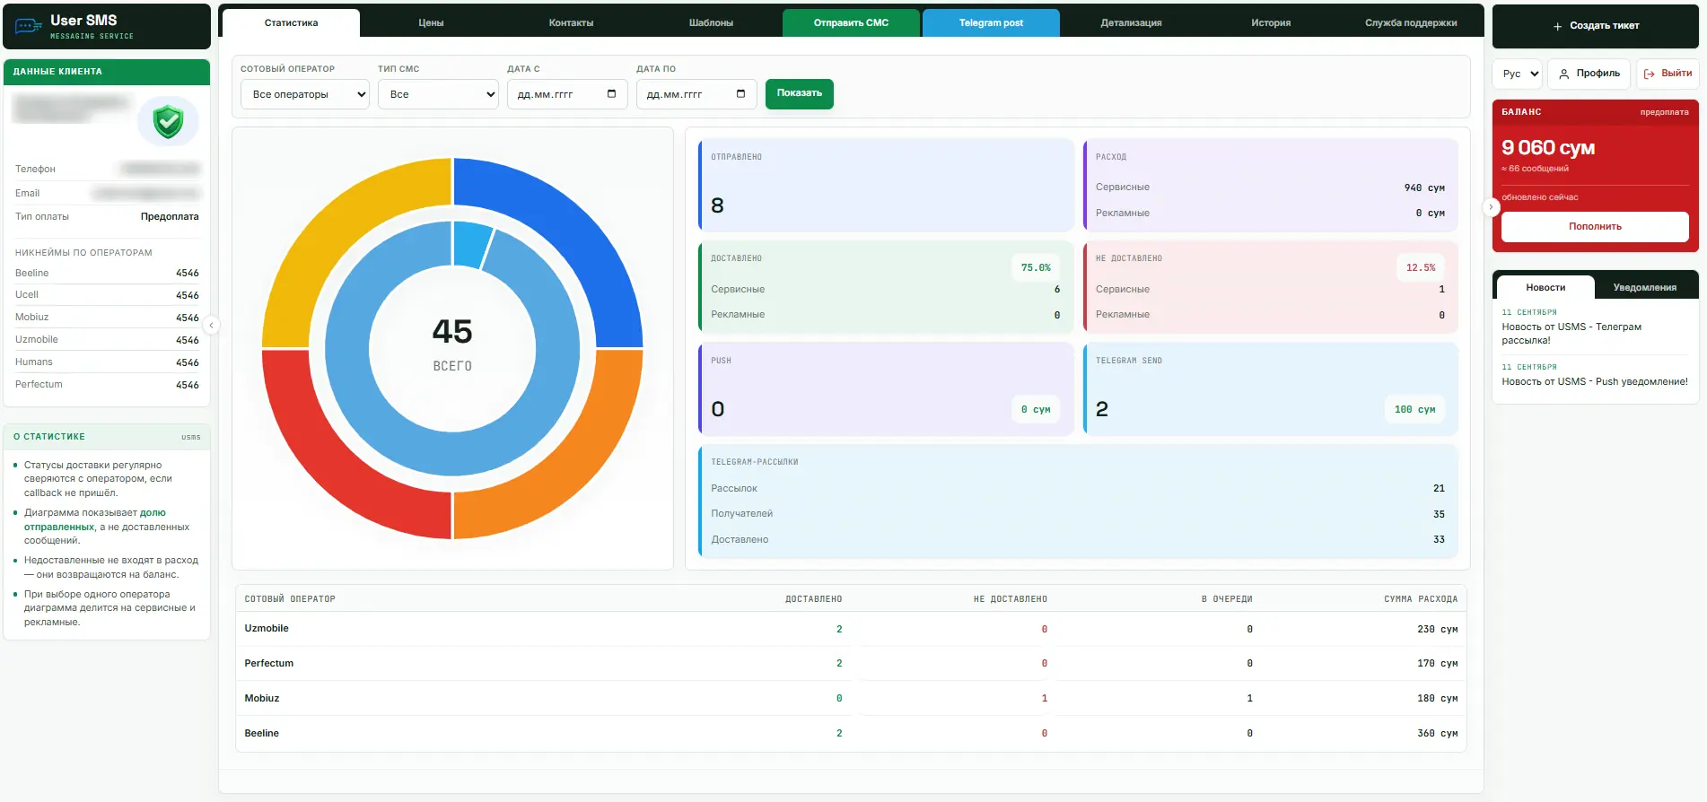Open the Push уведомление news item
This screenshot has height=802, width=1707.
(1595, 381)
